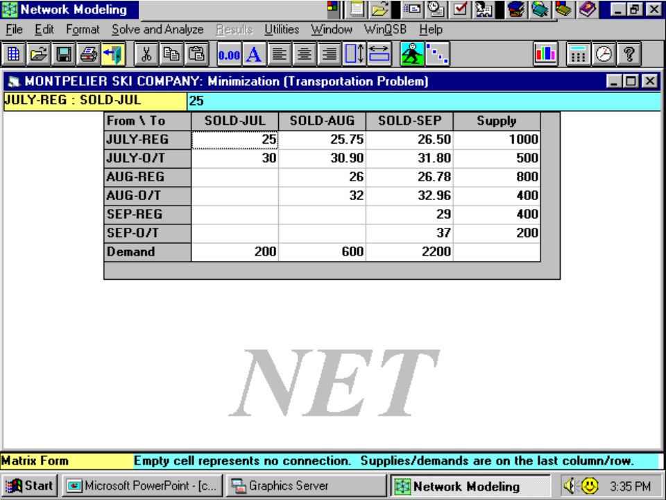Select the cell with value 32.96
Viewport: 666px width, 500px height.
tap(409, 196)
